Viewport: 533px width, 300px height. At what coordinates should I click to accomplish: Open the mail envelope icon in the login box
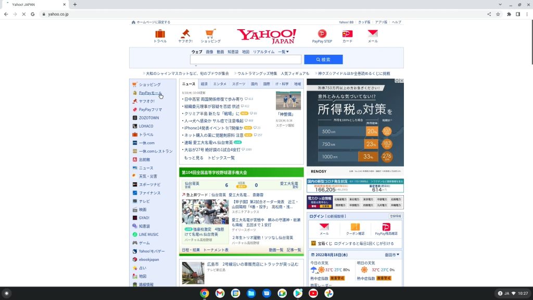pos(324,227)
